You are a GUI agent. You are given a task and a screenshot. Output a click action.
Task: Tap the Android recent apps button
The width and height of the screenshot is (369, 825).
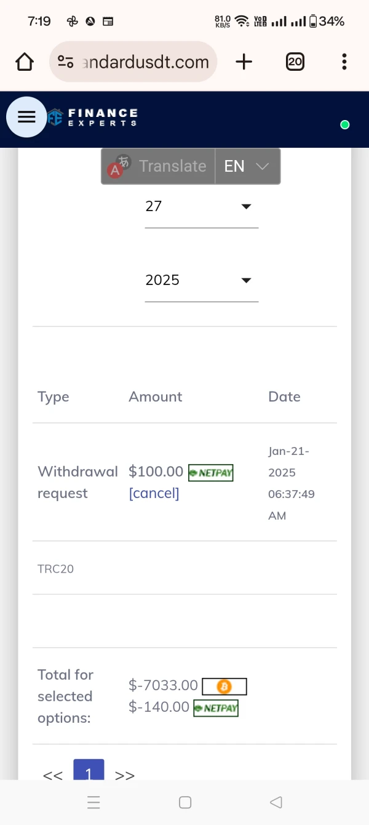pos(93,802)
